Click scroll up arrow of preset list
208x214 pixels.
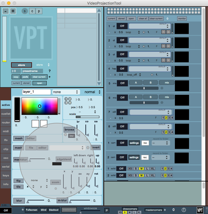pyautogui.click(x=99, y=10)
